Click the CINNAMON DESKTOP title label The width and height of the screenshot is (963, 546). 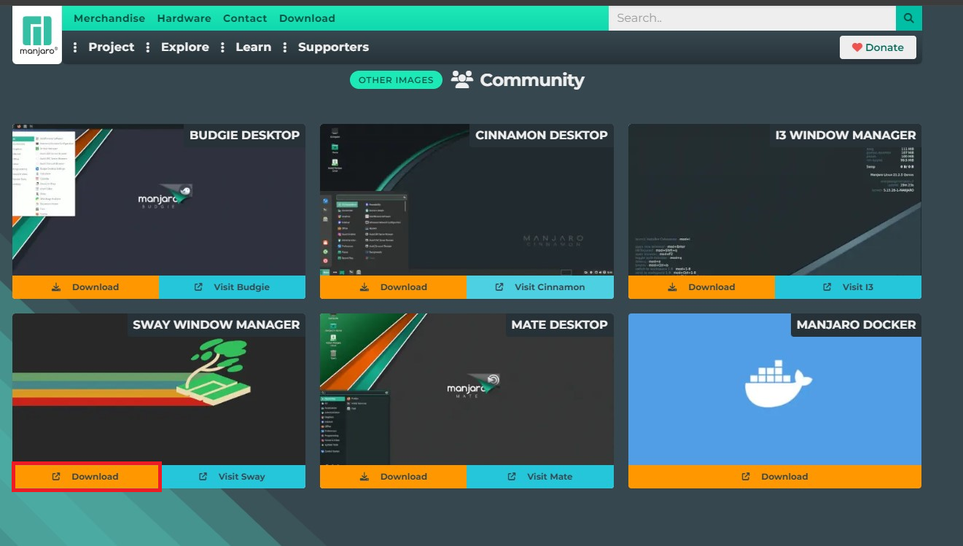pyautogui.click(x=542, y=135)
